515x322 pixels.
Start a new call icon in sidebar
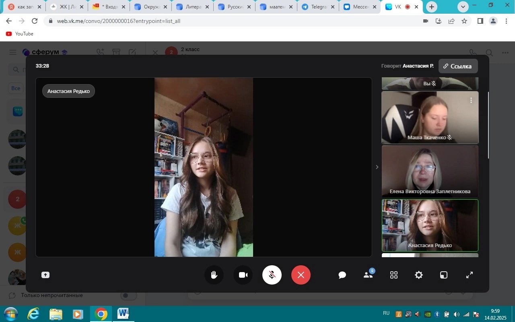pyautogui.click(x=100, y=52)
